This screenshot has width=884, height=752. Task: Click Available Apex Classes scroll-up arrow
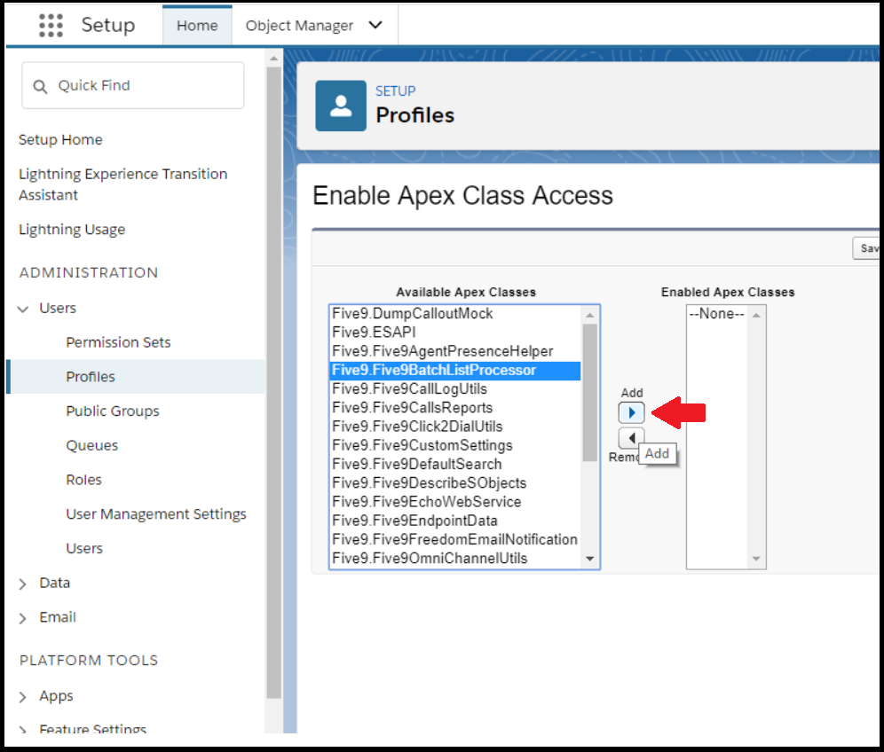click(x=590, y=315)
